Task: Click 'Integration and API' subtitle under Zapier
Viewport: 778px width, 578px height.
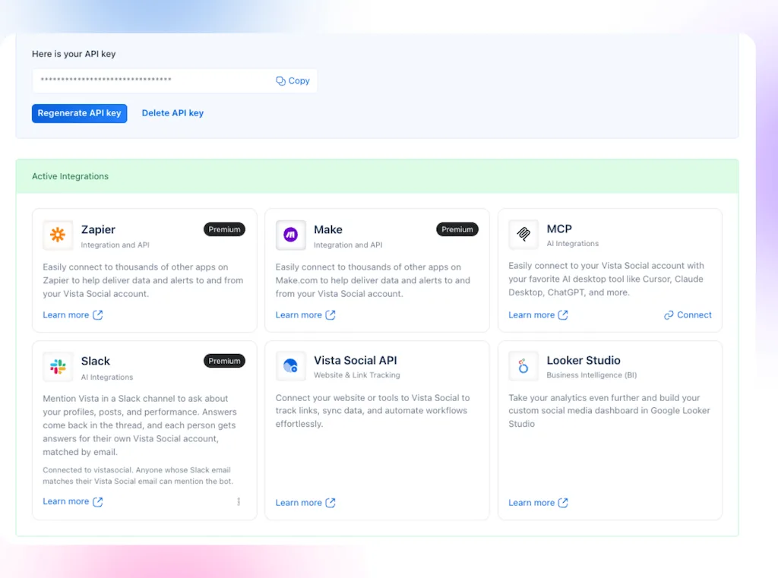Action: point(115,245)
